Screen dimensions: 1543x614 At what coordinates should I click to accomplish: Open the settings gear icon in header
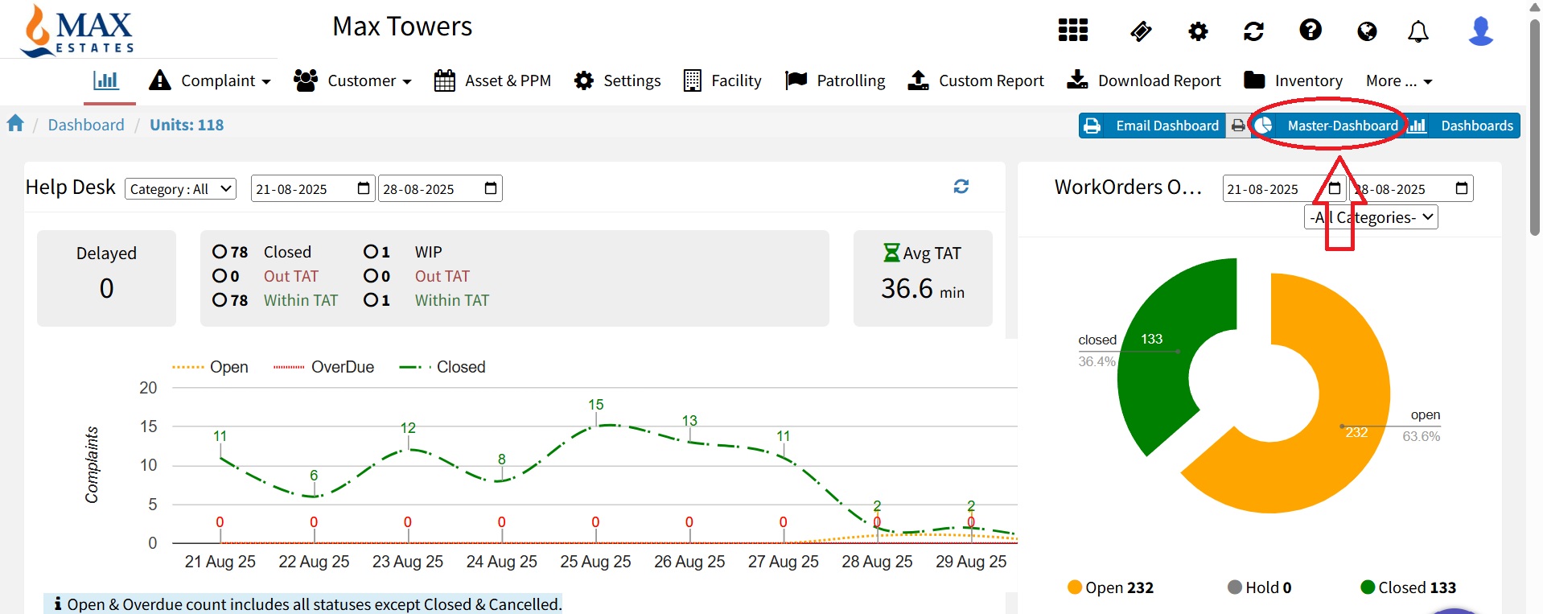point(1198,31)
